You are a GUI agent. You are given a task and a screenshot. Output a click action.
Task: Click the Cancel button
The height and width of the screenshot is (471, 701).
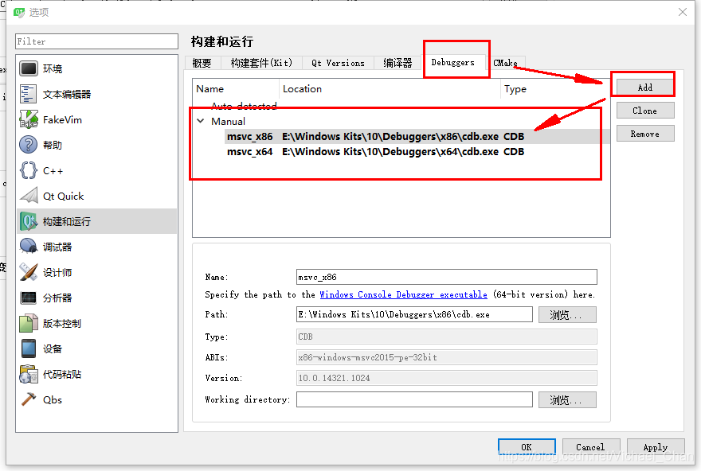[590, 447]
